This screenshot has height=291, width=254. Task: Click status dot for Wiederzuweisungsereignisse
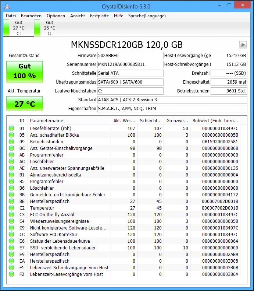click(x=11, y=221)
